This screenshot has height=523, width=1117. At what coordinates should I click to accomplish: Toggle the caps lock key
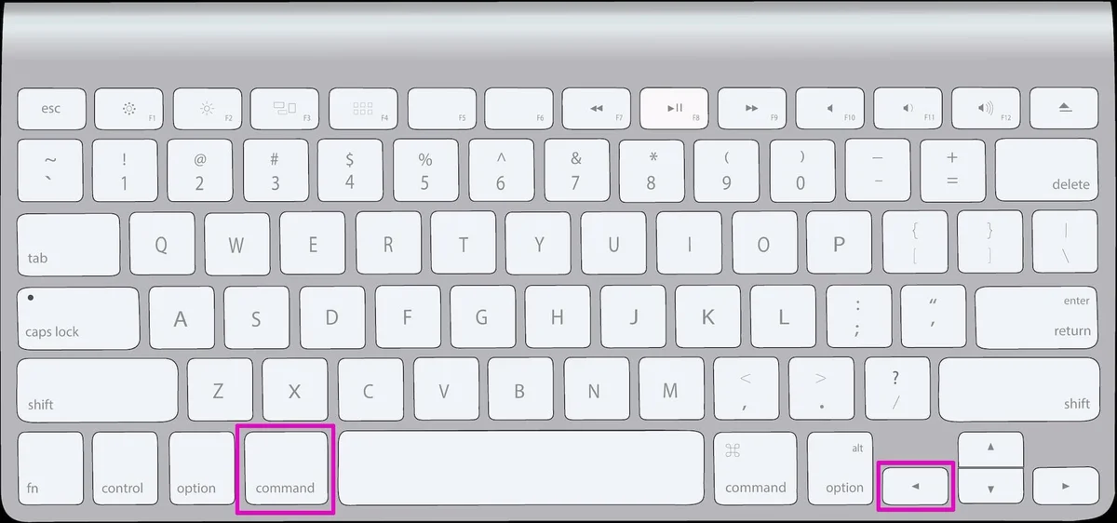tap(78, 317)
